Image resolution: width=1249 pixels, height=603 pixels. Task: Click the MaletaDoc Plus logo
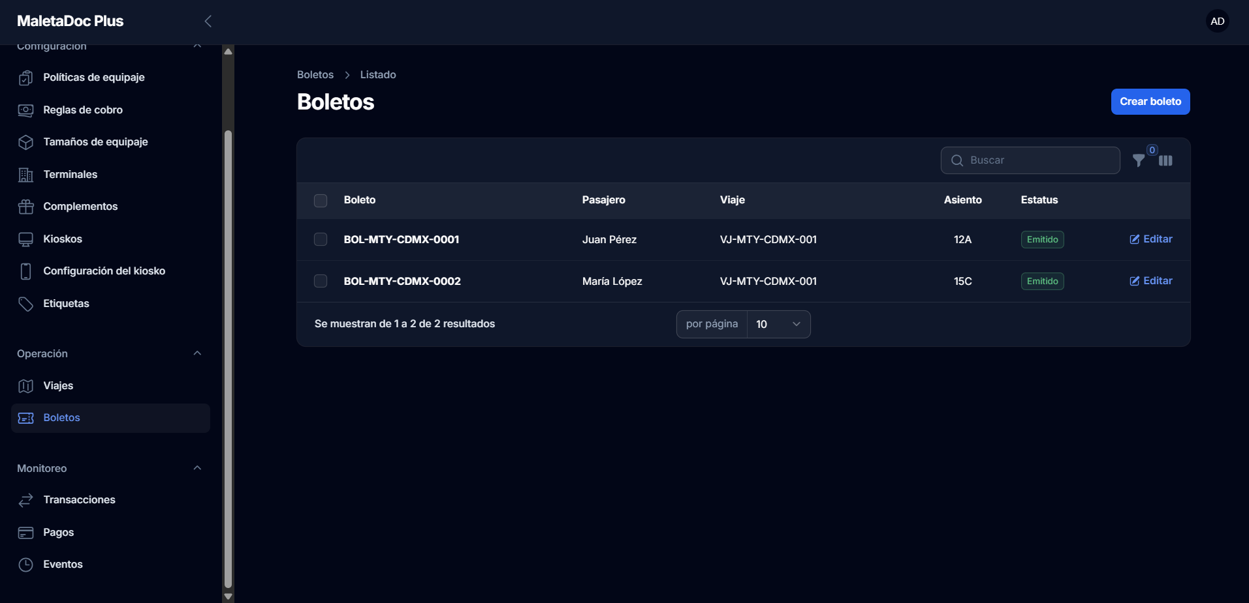pyautogui.click(x=70, y=22)
